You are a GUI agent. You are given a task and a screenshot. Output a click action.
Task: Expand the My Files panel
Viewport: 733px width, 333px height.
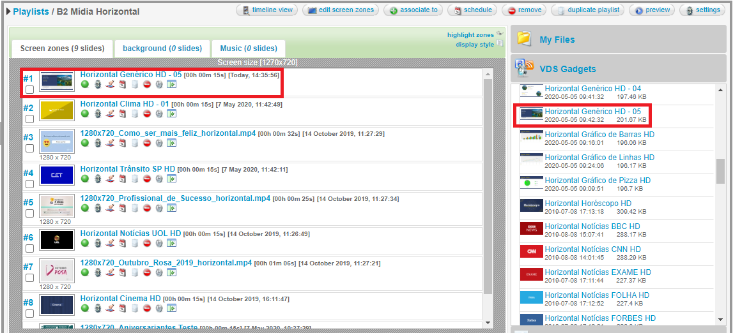(x=619, y=40)
